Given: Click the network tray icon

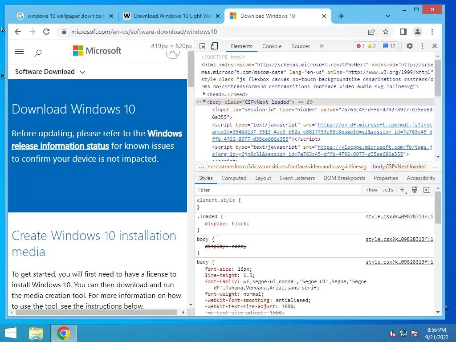Looking at the screenshot, I should click(x=403, y=334).
